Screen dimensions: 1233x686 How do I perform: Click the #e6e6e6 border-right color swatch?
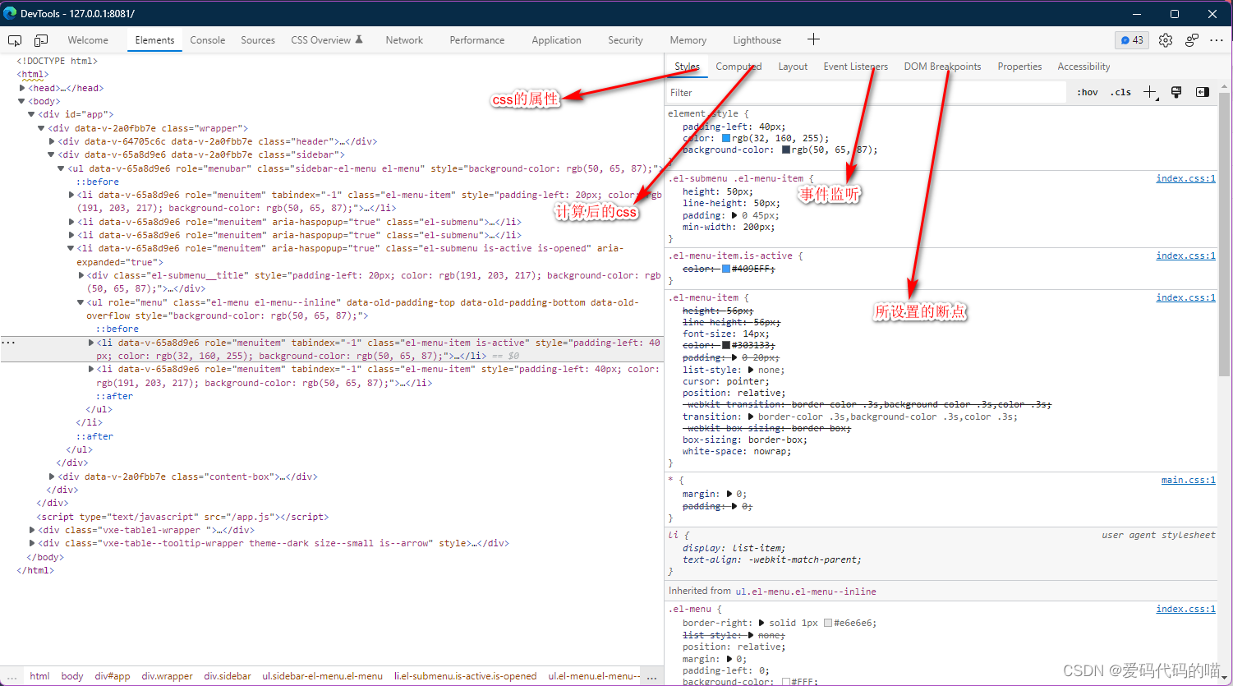coord(828,623)
